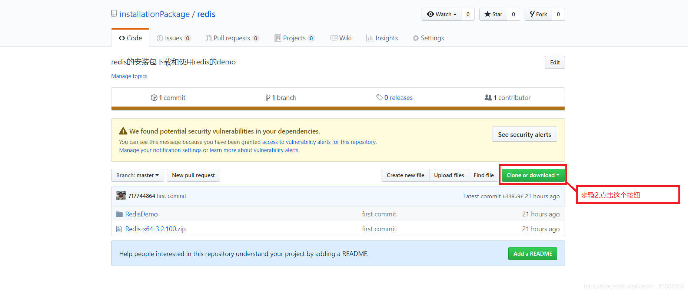This screenshot has width=688, height=293.
Task: Click the installationPackage owner link
Action: (x=154, y=14)
